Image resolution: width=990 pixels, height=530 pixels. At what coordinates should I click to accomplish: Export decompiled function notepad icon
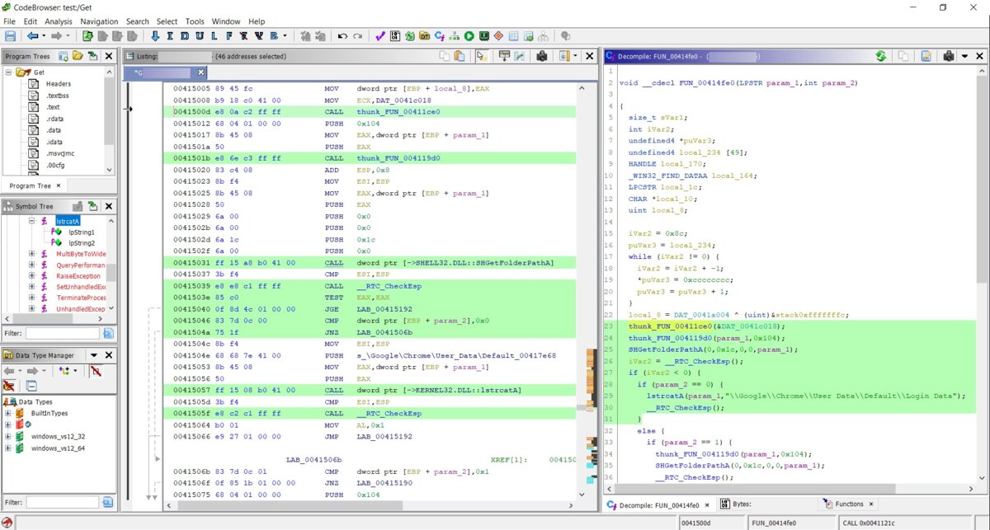click(926, 56)
